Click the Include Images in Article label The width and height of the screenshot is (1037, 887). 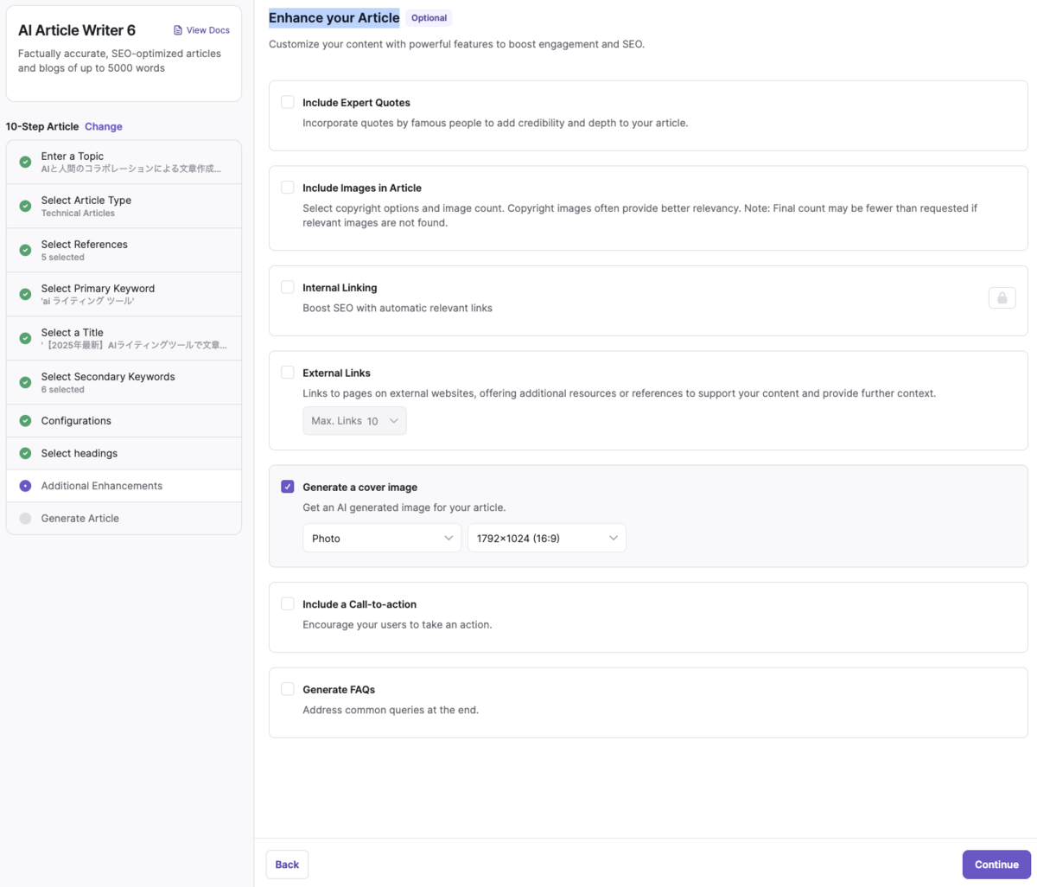[362, 188]
